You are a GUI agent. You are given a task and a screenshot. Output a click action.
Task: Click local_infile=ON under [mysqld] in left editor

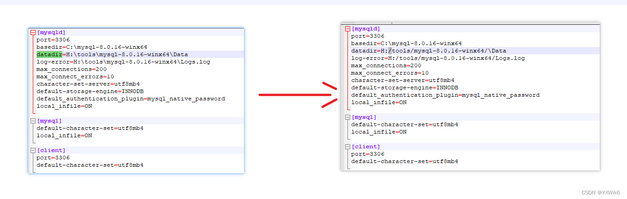coord(64,106)
